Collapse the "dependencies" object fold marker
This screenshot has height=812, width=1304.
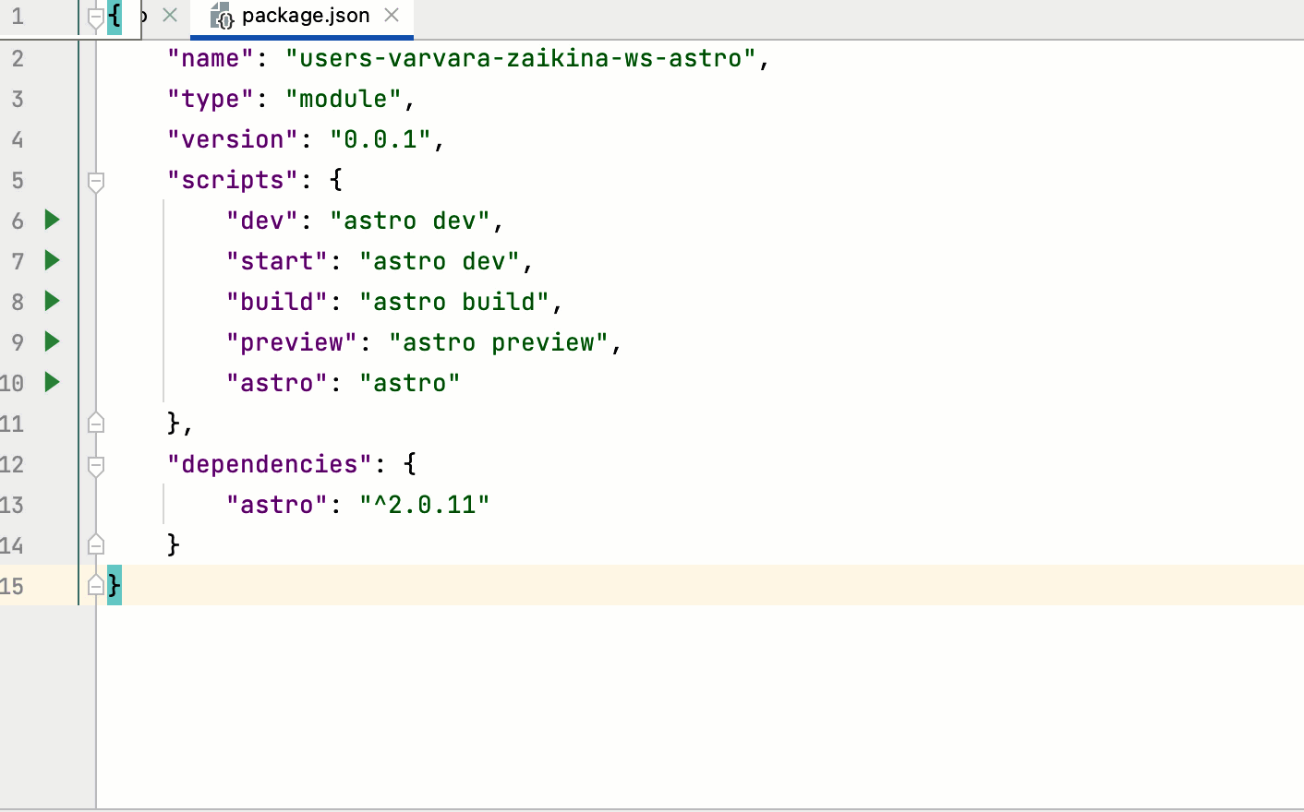(x=96, y=464)
